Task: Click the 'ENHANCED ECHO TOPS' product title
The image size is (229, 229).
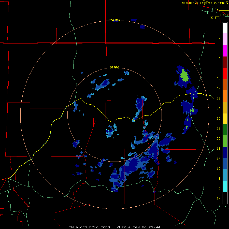Action: (x=89, y=227)
